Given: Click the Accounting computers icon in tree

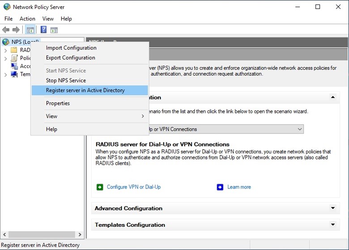Looking at the screenshot, I should [x=14, y=66].
